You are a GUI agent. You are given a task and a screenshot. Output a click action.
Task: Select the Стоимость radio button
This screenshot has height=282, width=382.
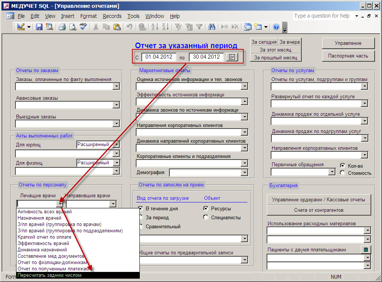pos(342,173)
